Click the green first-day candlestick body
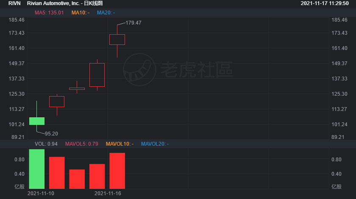The height and width of the screenshot is (199, 356). click(37, 121)
